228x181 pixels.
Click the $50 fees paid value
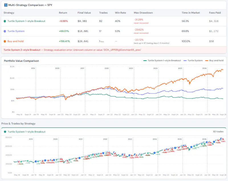(x=211, y=41)
